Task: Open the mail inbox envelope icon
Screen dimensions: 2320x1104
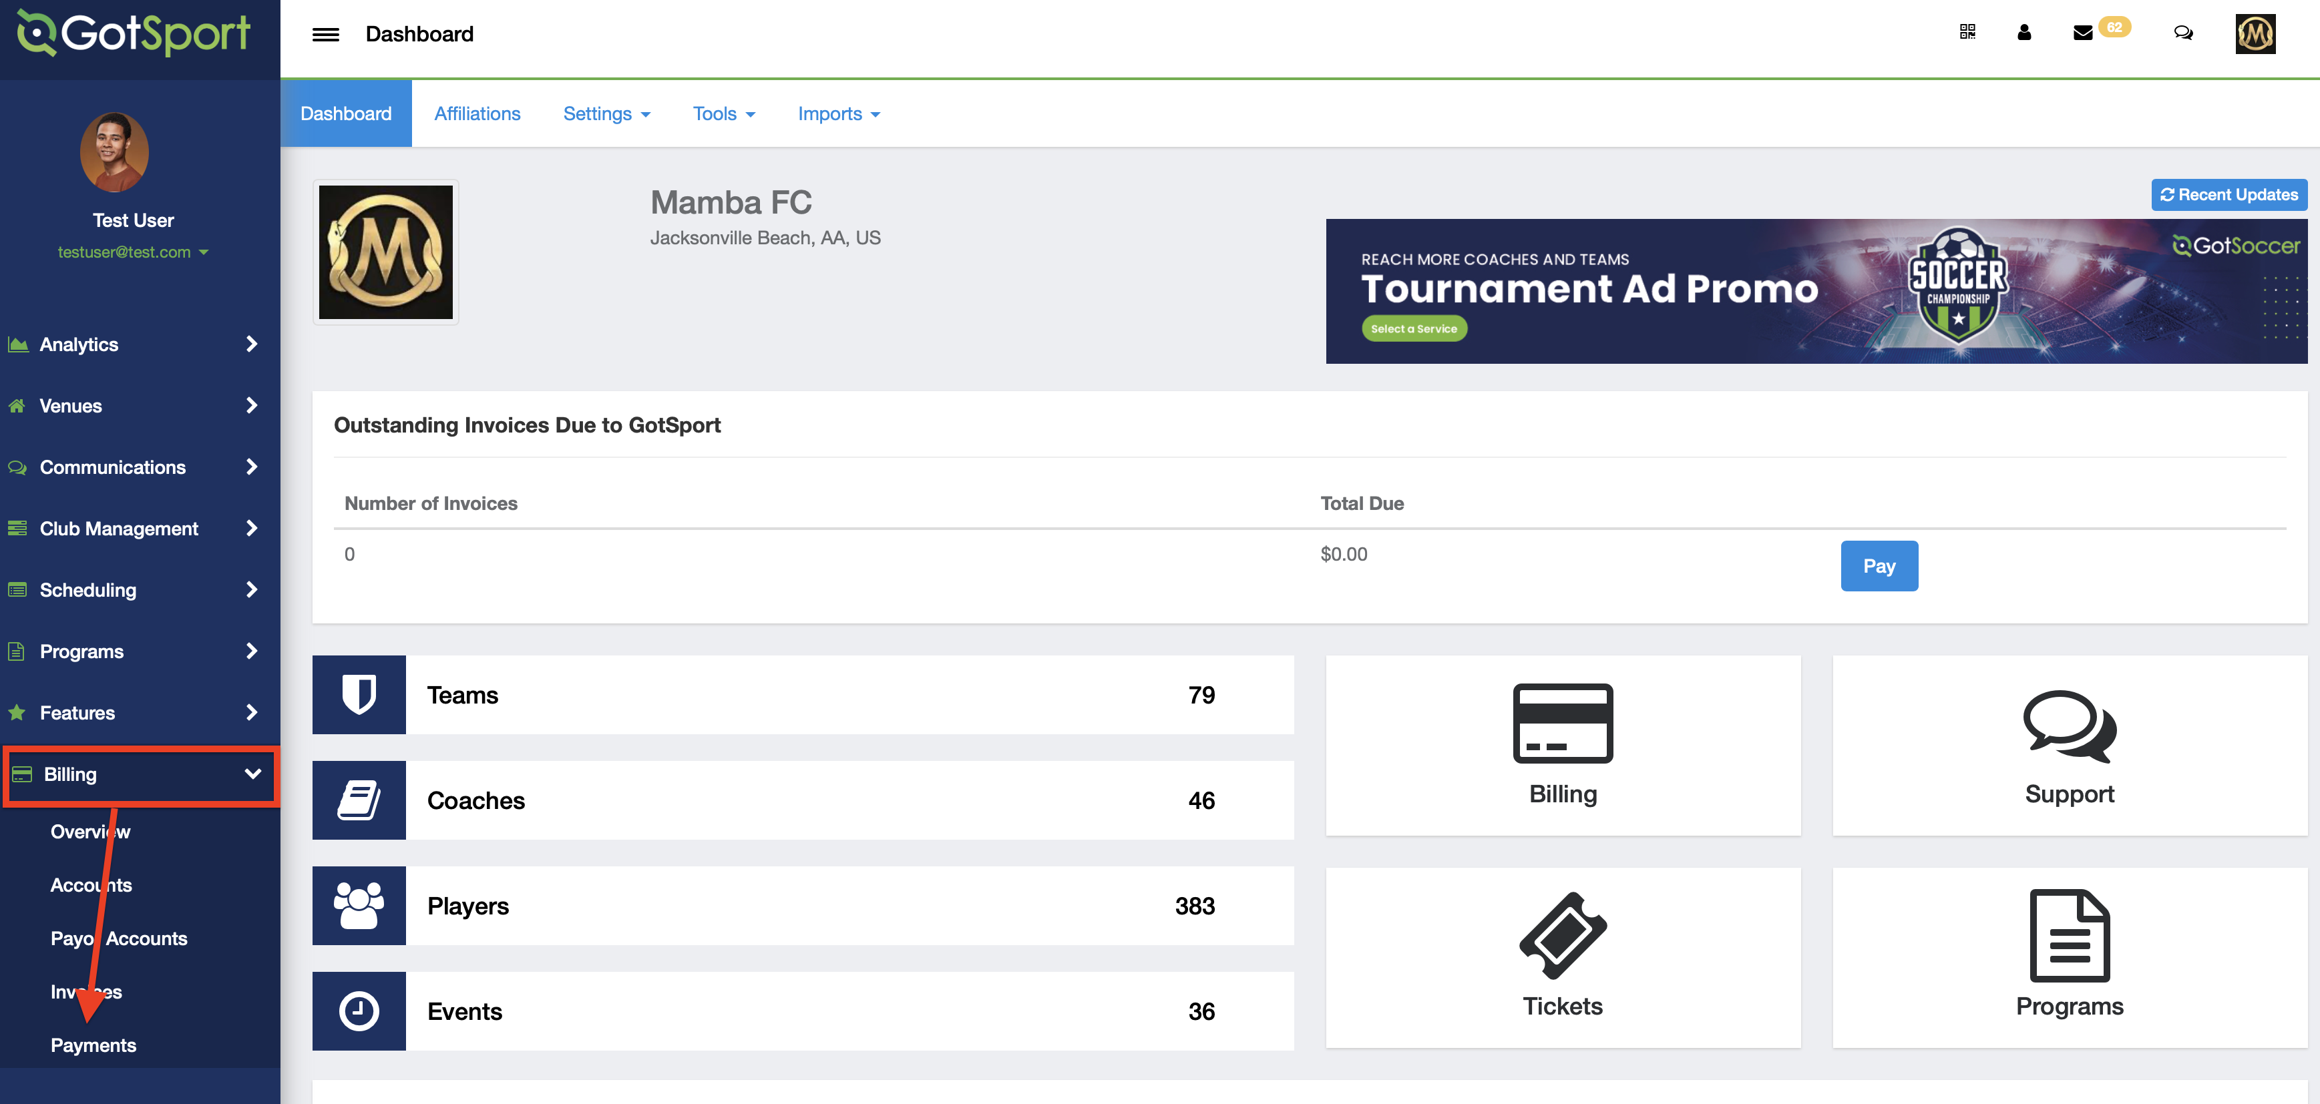Action: (x=2082, y=33)
